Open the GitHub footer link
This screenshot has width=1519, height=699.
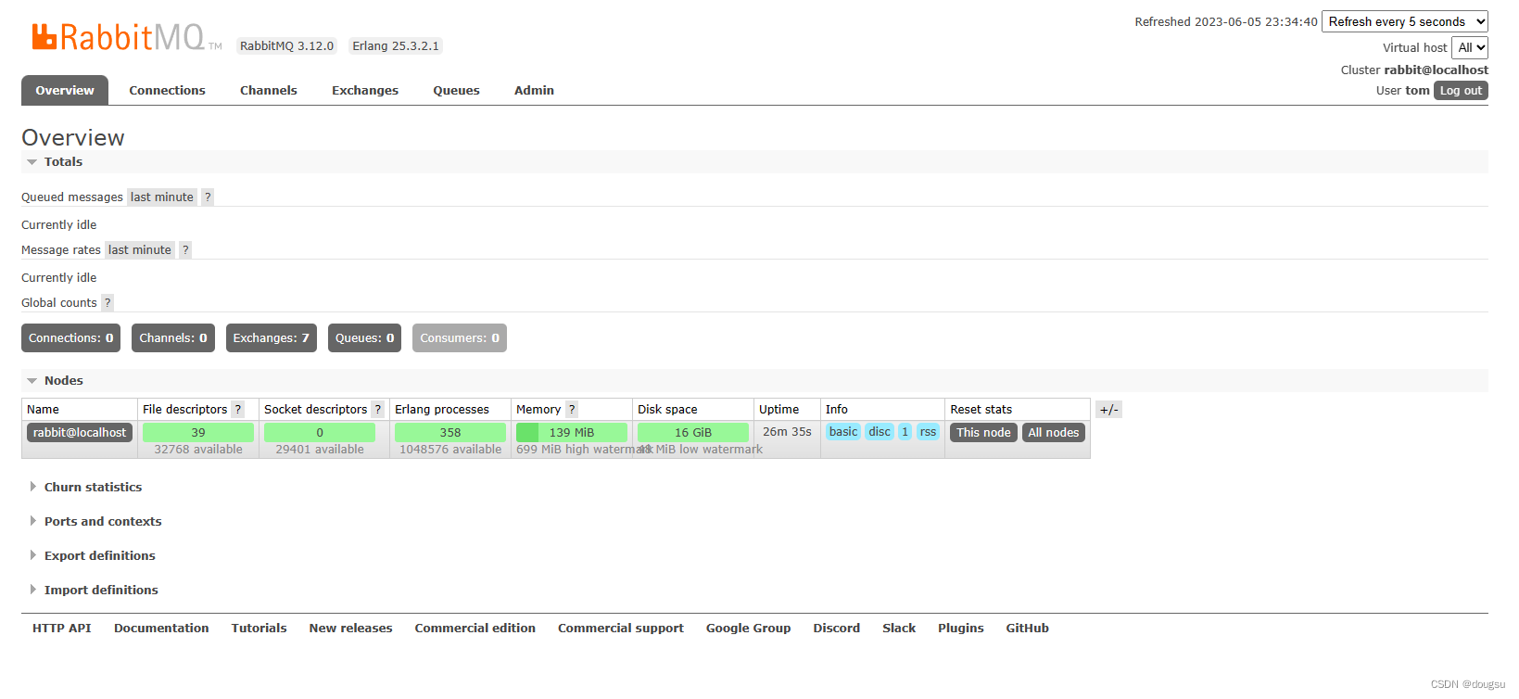(x=1028, y=629)
